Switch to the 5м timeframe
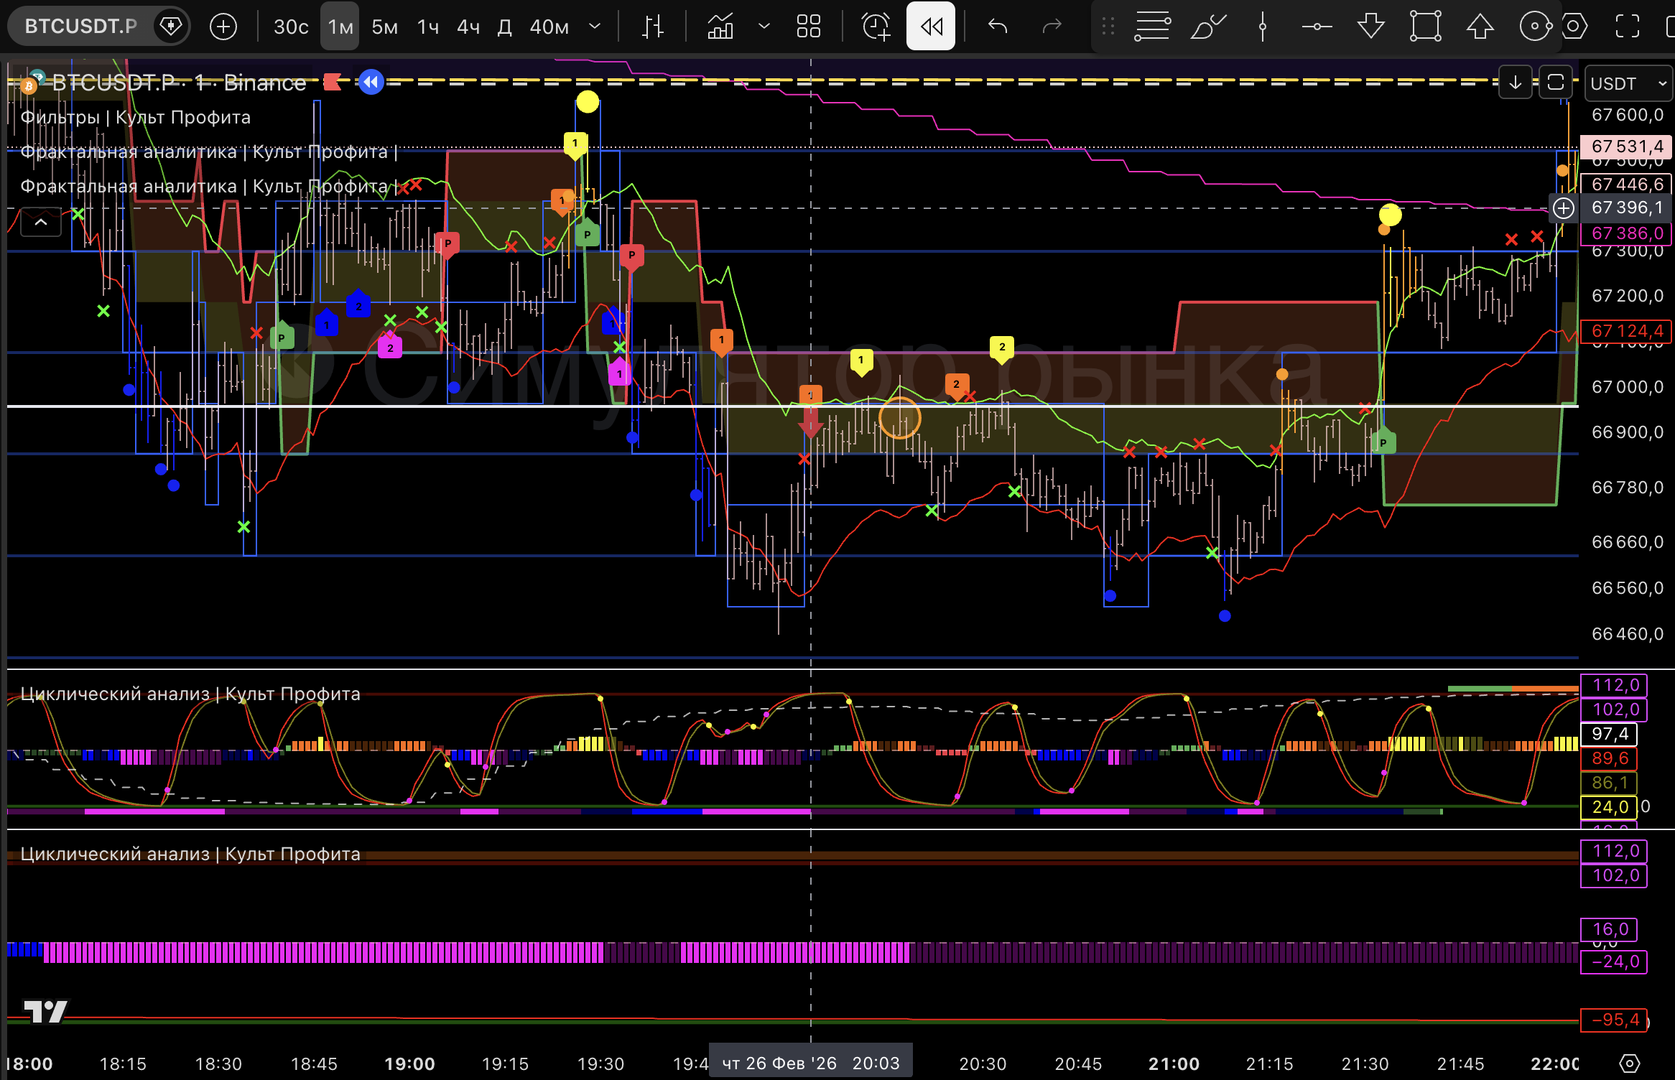Image resolution: width=1675 pixels, height=1080 pixels. pos(384,27)
